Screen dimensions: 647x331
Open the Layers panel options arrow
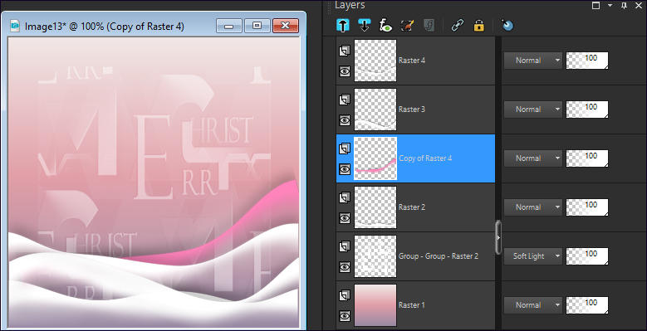pos(610,5)
